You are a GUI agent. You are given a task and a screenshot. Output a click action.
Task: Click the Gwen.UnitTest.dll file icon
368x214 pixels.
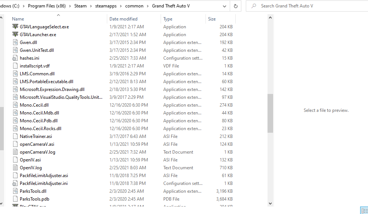tap(15, 50)
